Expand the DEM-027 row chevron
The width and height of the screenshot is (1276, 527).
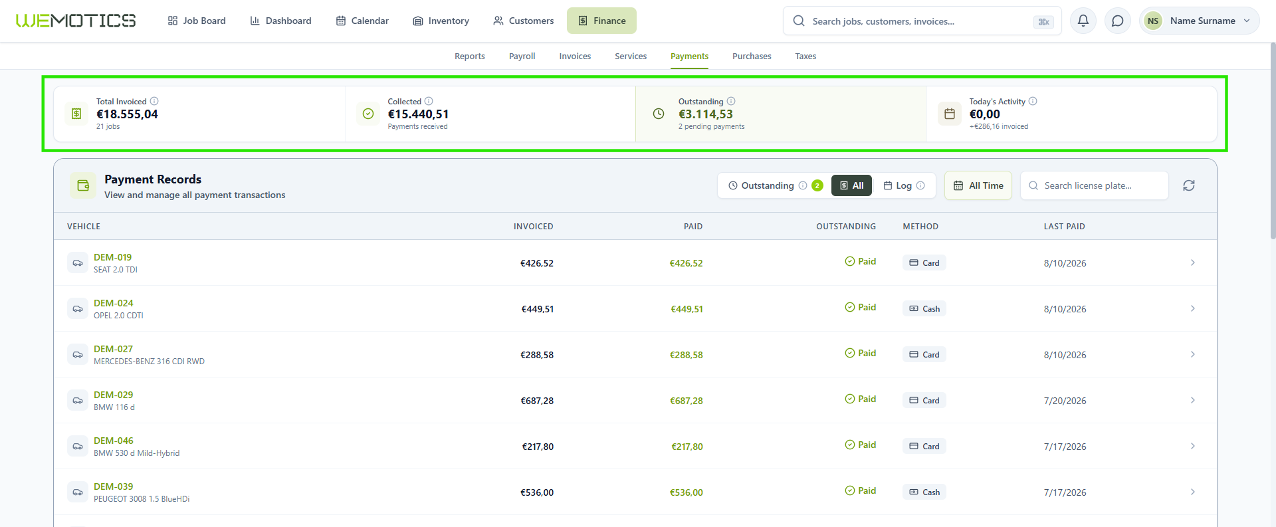(x=1193, y=354)
